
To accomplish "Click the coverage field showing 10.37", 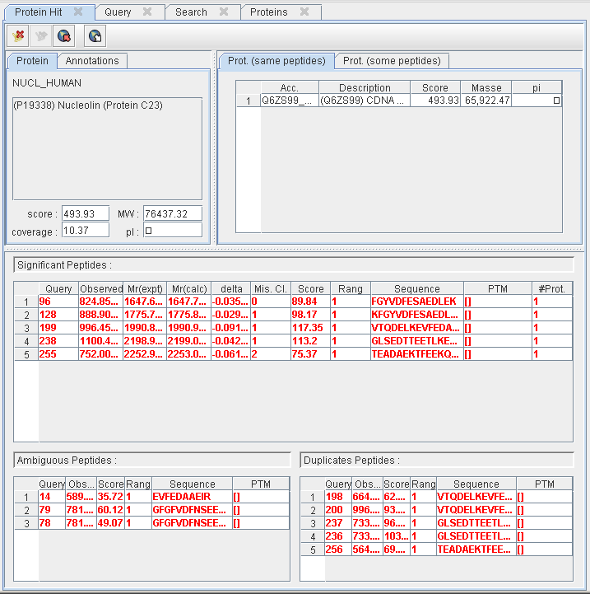I will pyautogui.click(x=85, y=231).
